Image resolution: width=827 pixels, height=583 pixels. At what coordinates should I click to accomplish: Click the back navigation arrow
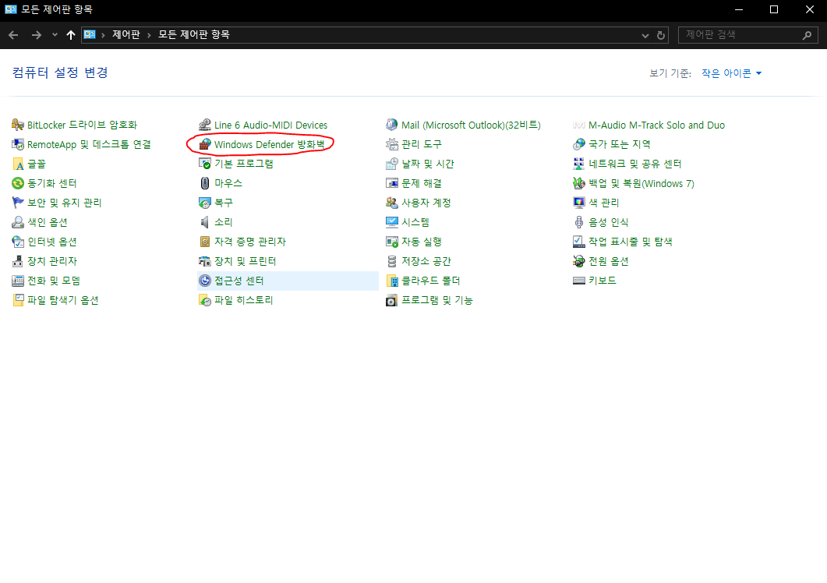tap(12, 34)
